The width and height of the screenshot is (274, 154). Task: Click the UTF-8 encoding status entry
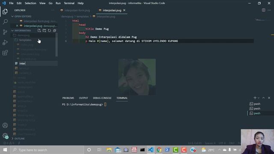click(x=222, y=143)
